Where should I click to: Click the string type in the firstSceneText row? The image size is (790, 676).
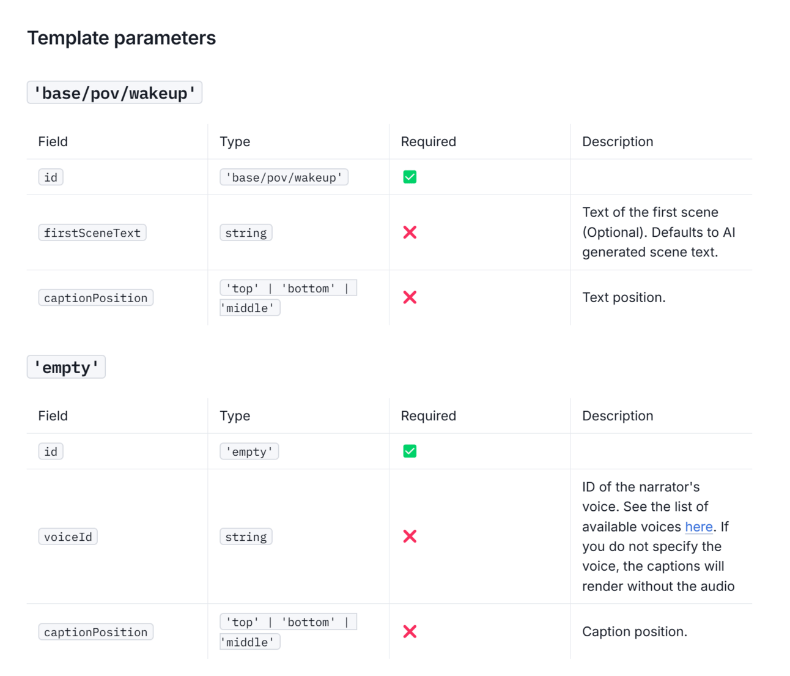click(x=246, y=232)
